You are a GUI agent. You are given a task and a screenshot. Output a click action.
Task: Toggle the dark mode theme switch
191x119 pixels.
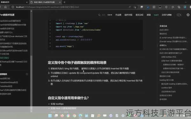point(179,15)
